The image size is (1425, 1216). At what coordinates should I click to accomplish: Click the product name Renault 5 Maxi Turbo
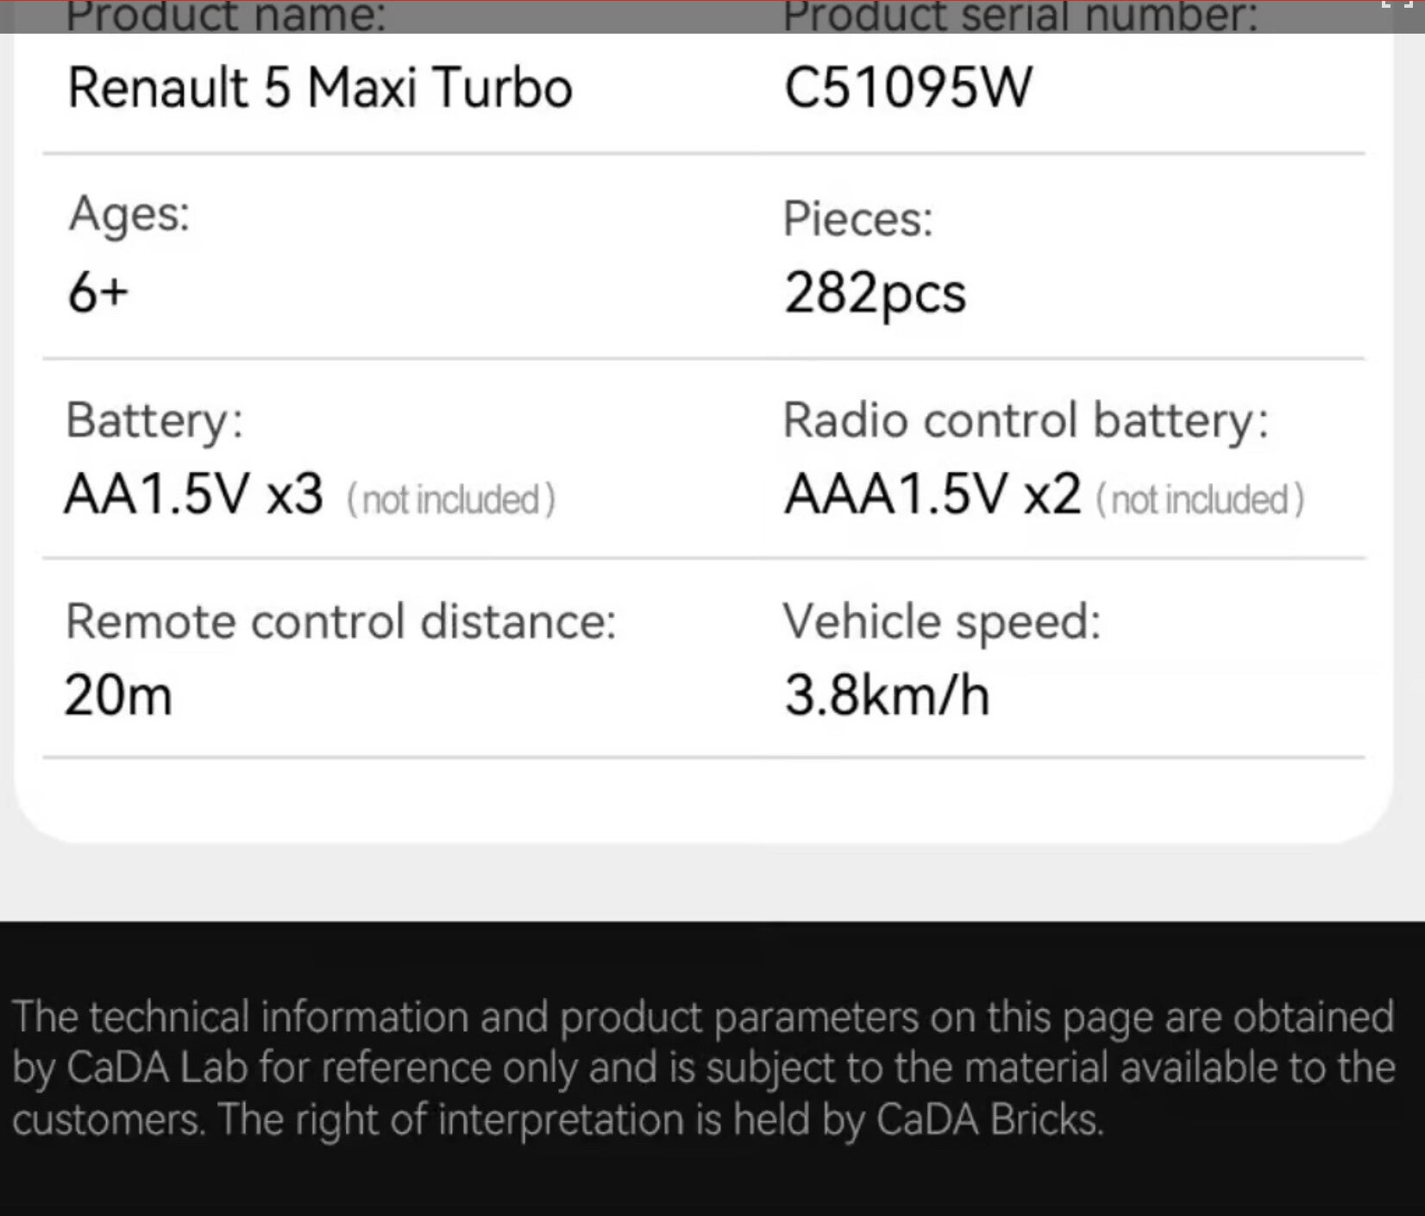[320, 88]
